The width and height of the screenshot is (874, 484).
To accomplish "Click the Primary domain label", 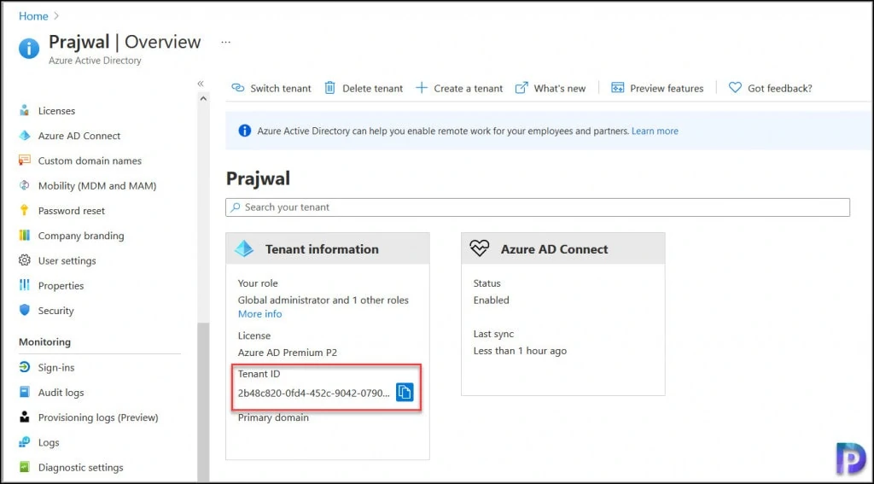I will 273,417.
